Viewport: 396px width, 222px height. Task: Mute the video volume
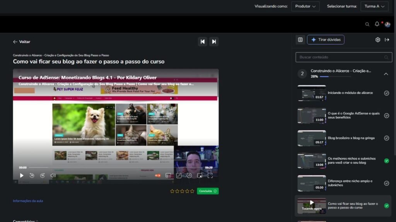pyautogui.click(x=53, y=175)
